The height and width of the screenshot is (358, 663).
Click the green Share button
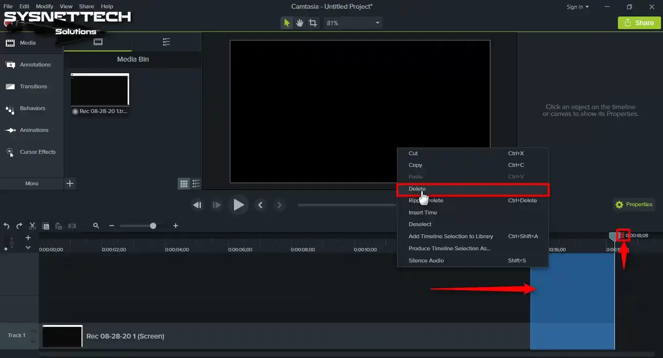click(639, 23)
